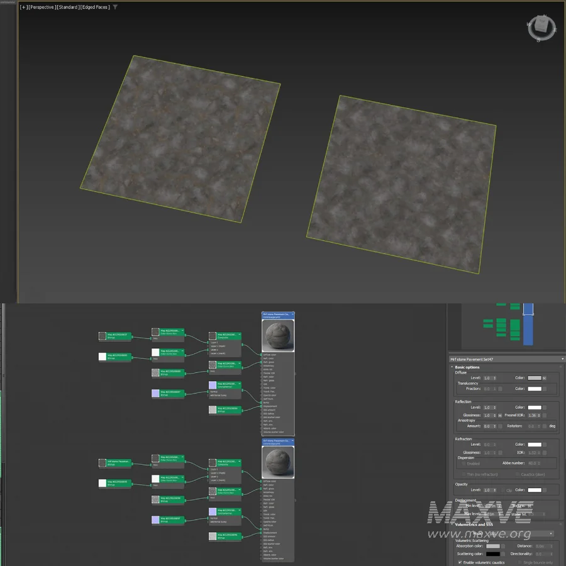The height and width of the screenshot is (566, 566).
Task: Click the Translucency Color swatch
Action: point(534,389)
